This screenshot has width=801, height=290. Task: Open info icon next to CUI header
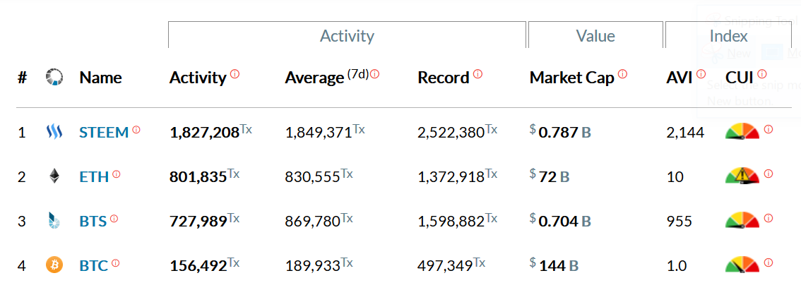point(762,74)
